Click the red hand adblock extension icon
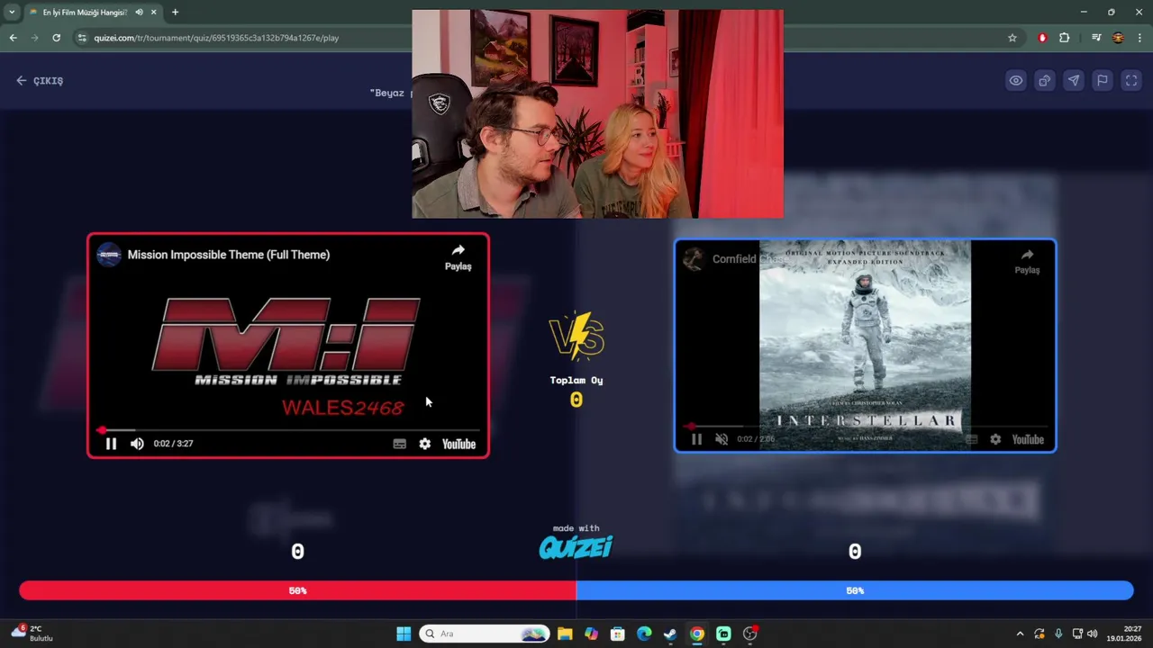Viewport: 1153px width, 648px height. 1043,38
